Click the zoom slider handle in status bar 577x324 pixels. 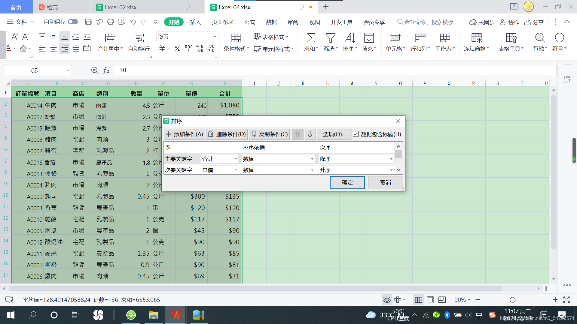pos(512,300)
